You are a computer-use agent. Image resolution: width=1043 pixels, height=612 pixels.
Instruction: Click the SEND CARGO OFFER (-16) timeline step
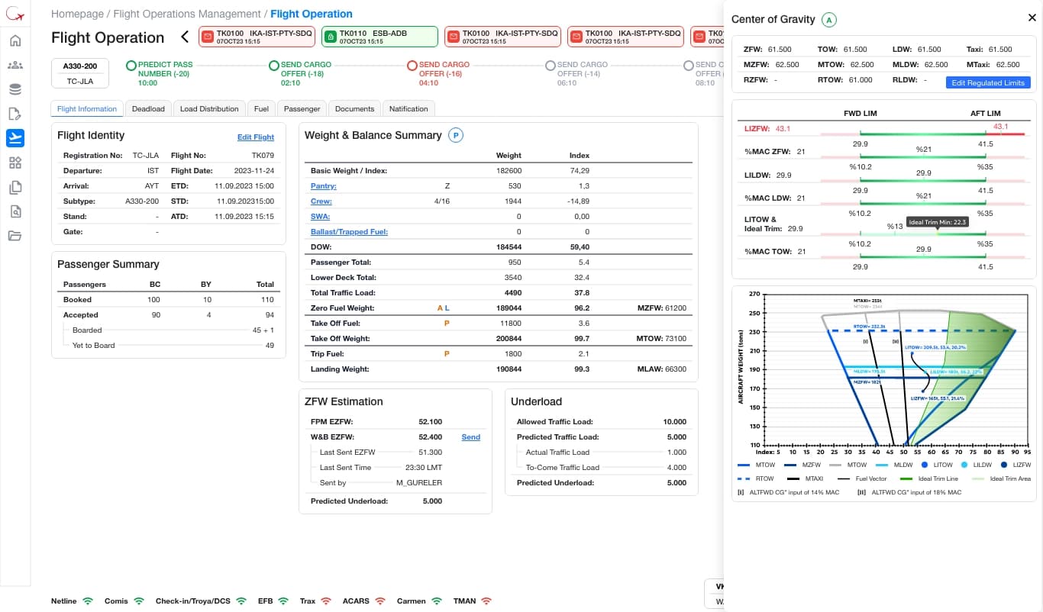click(438, 73)
